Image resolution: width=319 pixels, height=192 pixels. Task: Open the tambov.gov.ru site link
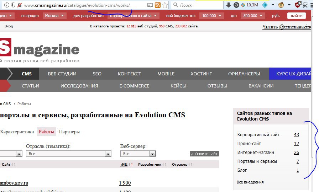click(x=14, y=183)
